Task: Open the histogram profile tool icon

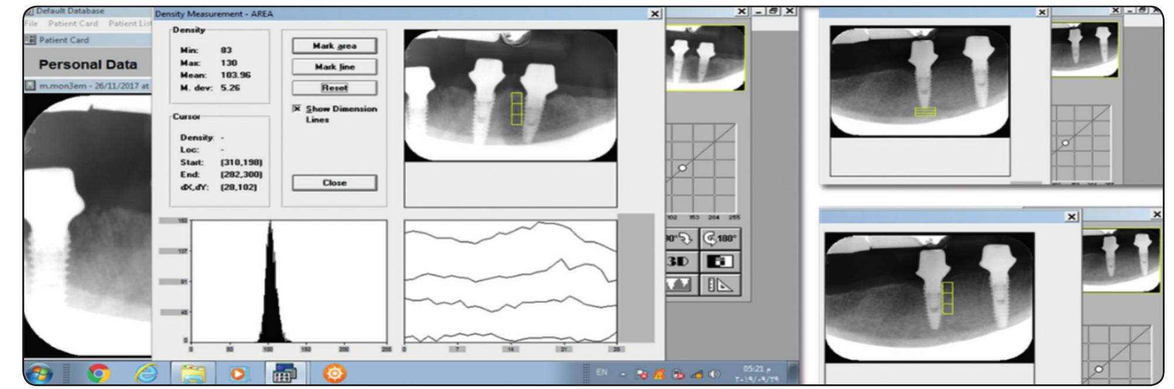Action: point(682,285)
